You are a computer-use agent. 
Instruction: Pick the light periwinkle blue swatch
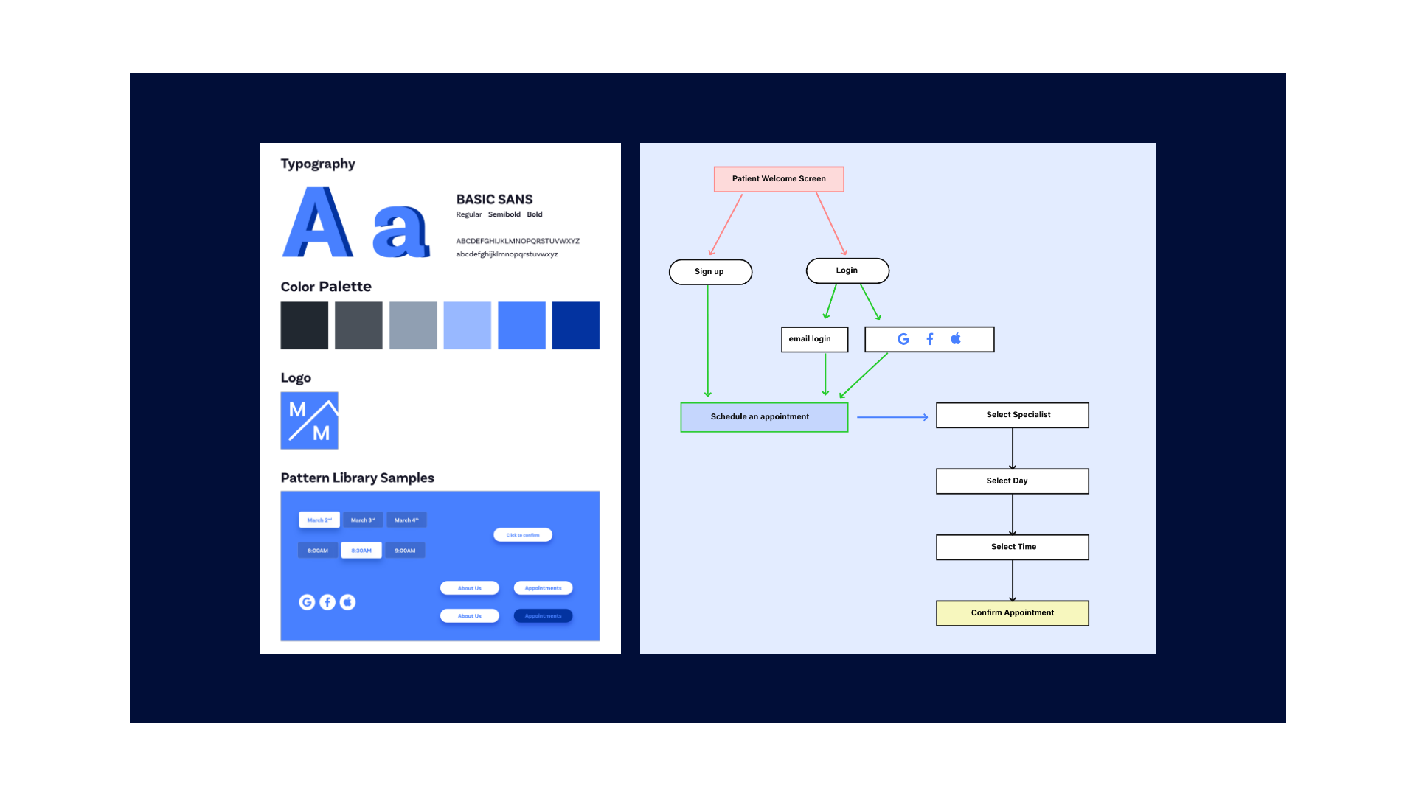[468, 325]
